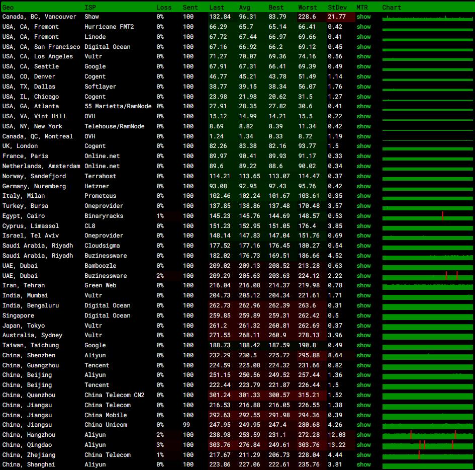The image size is (475, 470).
Task: Show MTR for San Francisco Digital Ocean
Action: click(x=363, y=47)
